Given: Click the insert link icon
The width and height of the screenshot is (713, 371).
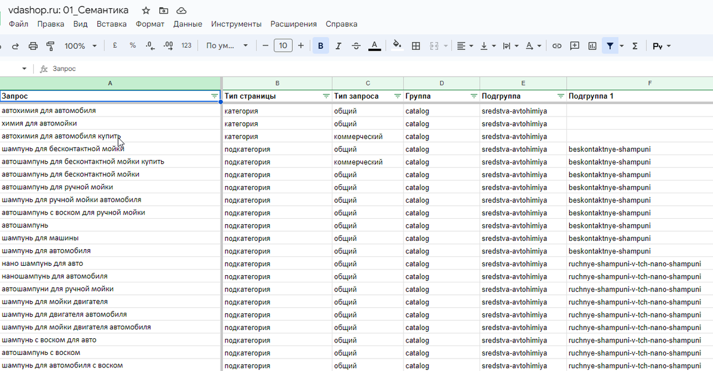Looking at the screenshot, I should point(557,46).
